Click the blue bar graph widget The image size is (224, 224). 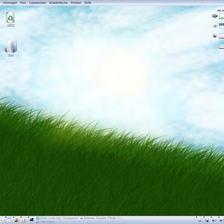(x=221, y=26)
